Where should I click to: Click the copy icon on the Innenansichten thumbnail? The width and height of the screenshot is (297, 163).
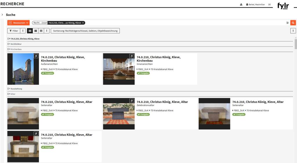point(131,56)
